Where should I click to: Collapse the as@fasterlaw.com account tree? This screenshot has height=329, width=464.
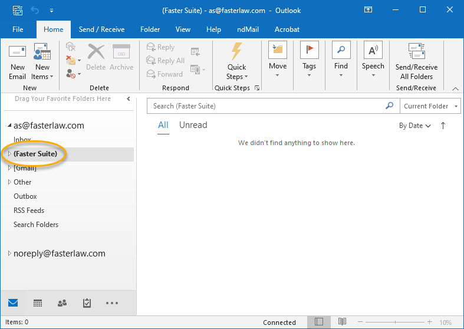(x=9, y=126)
